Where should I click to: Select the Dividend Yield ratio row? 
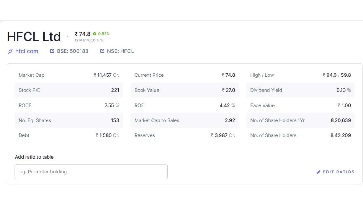[300, 90]
